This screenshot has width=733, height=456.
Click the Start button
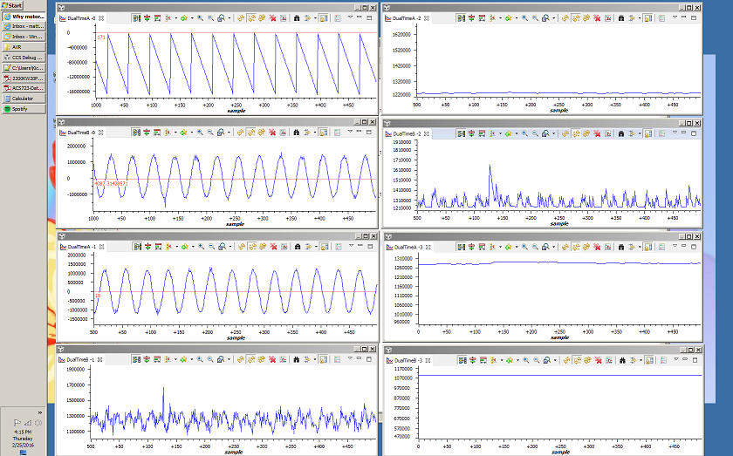(x=12, y=5)
